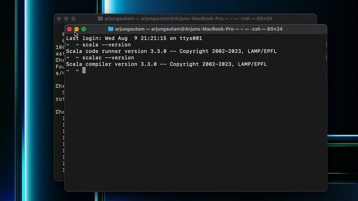Minimize the background terminal window
358x201 pixels.
(66, 18)
